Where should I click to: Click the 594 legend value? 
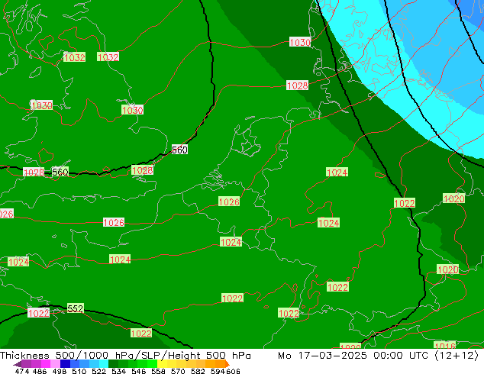[x=218, y=371]
